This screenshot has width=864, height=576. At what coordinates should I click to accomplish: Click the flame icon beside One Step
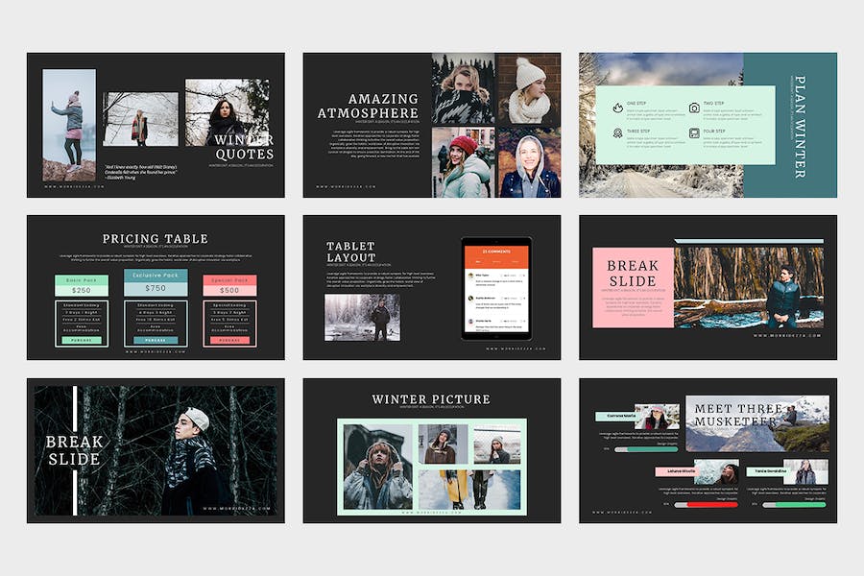[615, 108]
